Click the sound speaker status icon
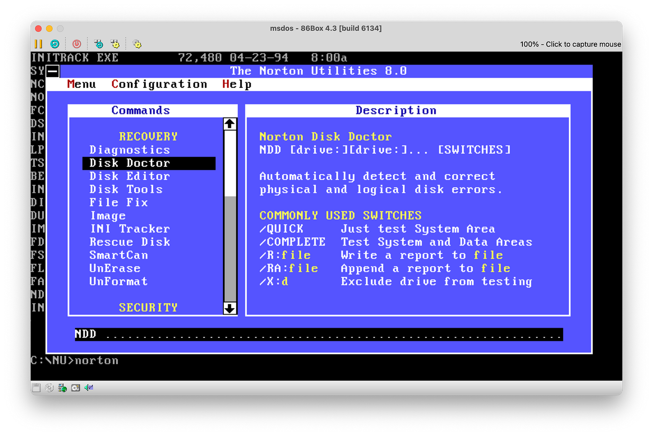 [89, 387]
